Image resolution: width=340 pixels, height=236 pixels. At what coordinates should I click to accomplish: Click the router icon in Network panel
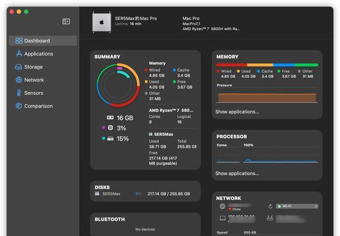[270, 218]
